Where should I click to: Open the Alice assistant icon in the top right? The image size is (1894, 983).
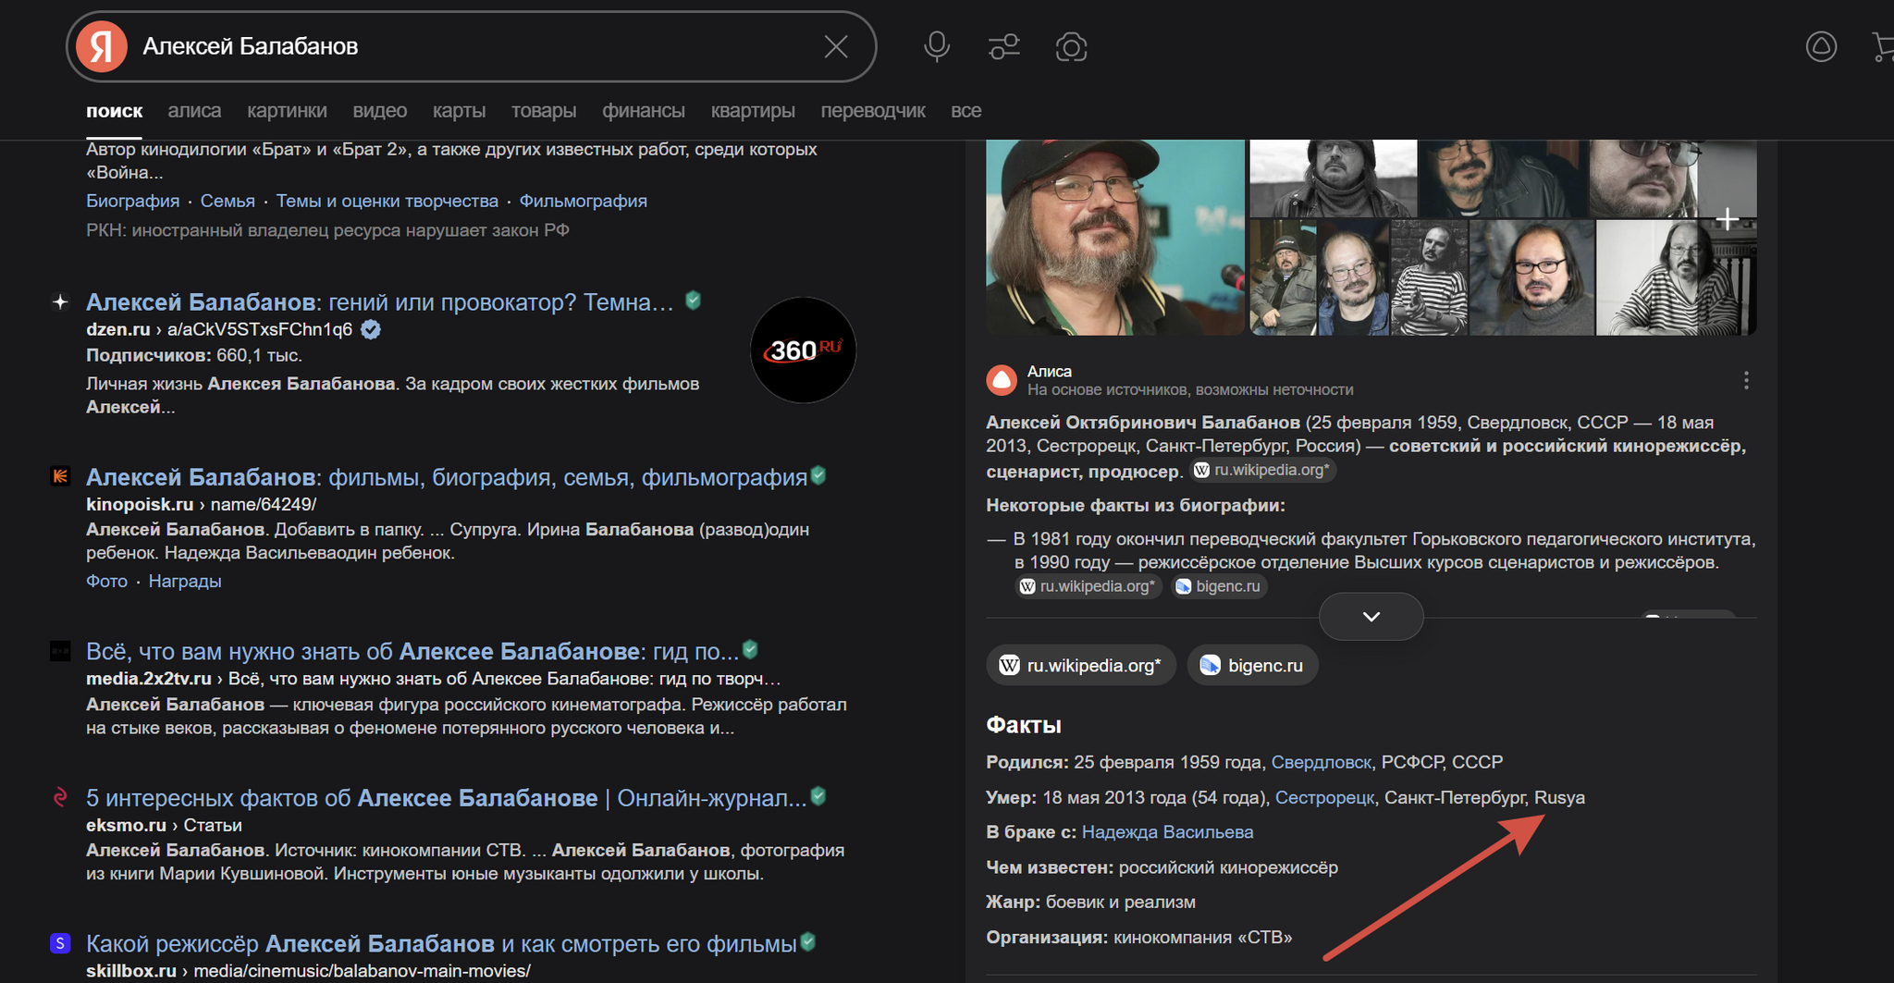click(1821, 46)
